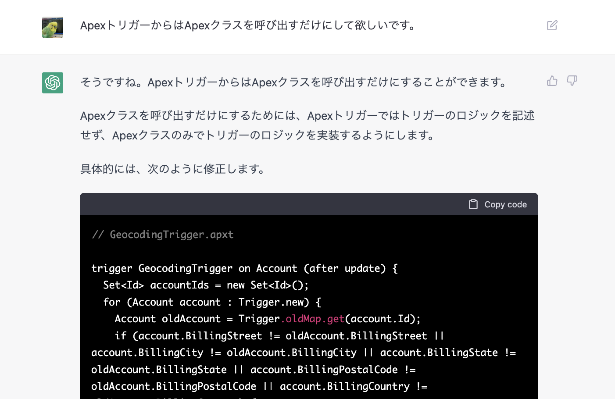Click the paragraph beginning Apexクラスを呼び出すだけにするためには
This screenshot has width=615, height=399.
[307, 125]
